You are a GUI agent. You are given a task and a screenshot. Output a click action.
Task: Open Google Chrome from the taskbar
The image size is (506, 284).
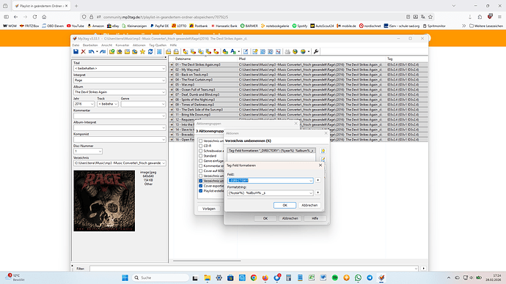click(254, 277)
